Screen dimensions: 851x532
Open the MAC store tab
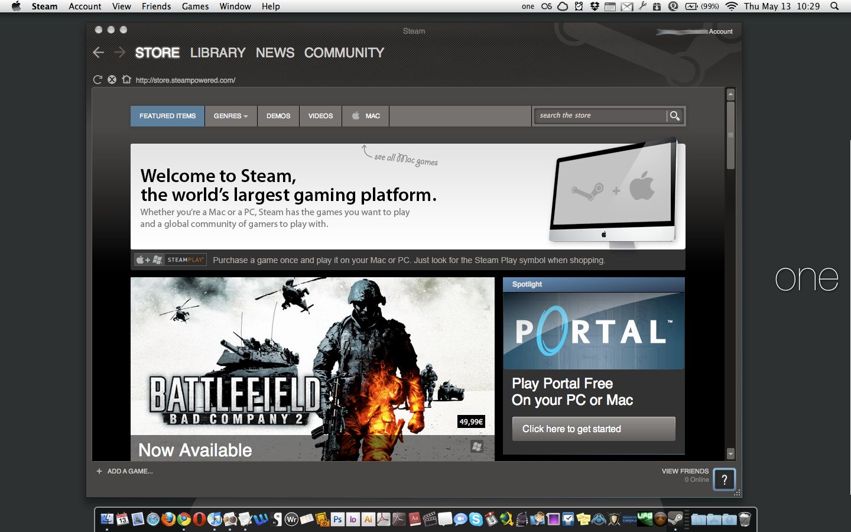click(x=366, y=116)
